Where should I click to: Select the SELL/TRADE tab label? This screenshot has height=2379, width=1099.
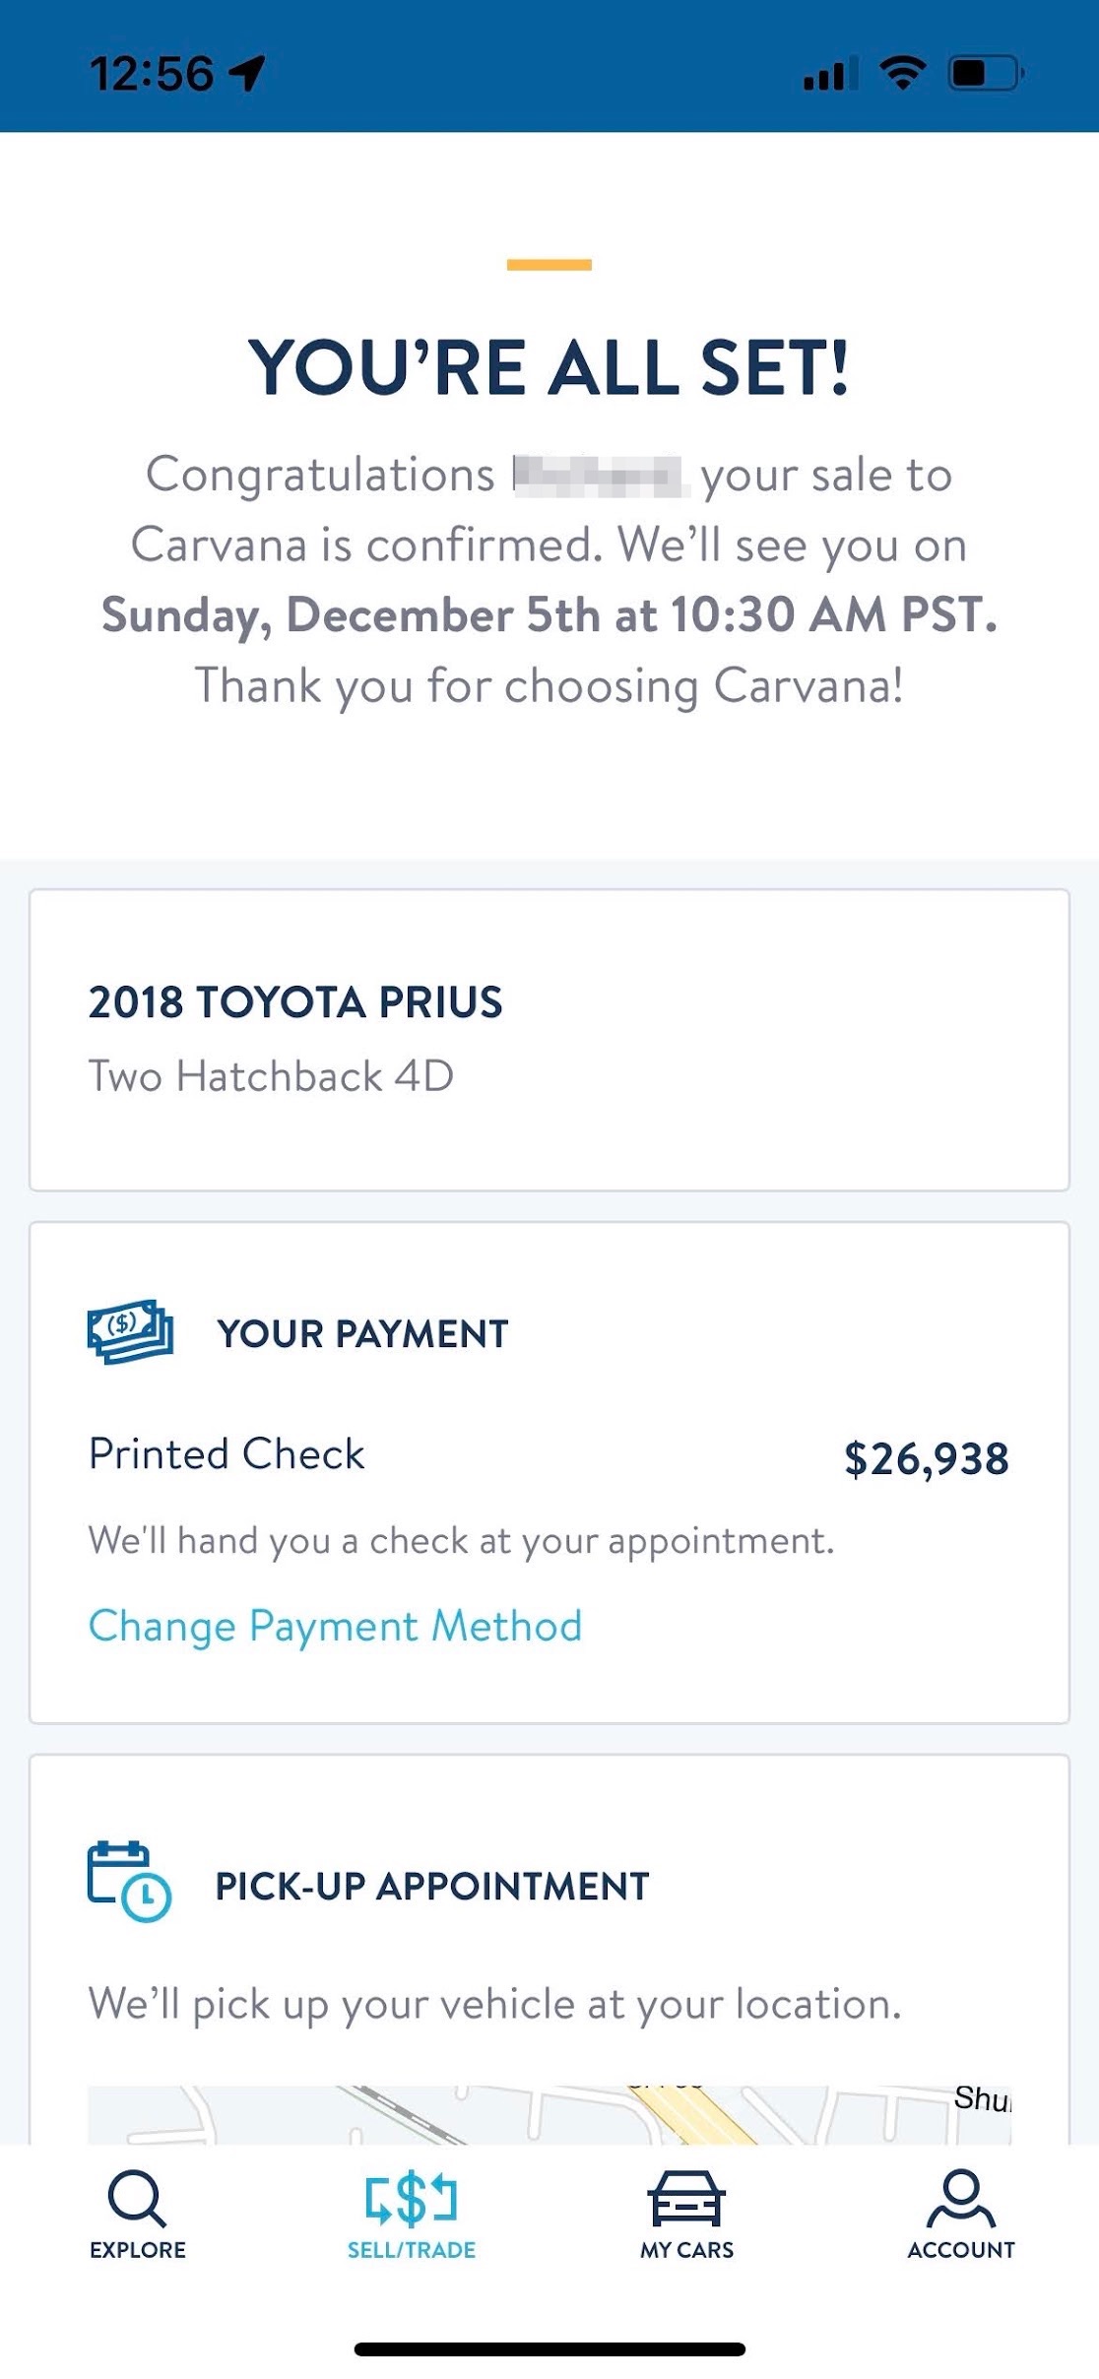pyautogui.click(x=412, y=2250)
